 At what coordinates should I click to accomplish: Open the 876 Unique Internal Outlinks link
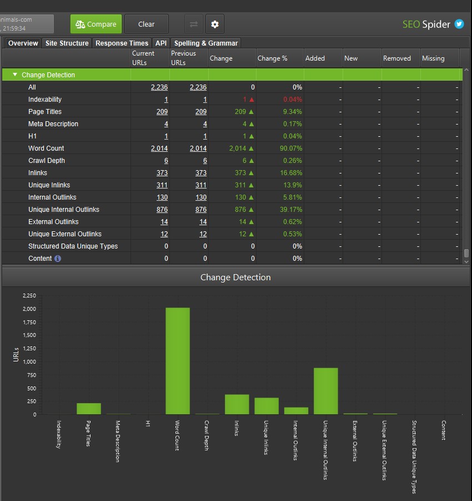pyautogui.click(x=162, y=209)
